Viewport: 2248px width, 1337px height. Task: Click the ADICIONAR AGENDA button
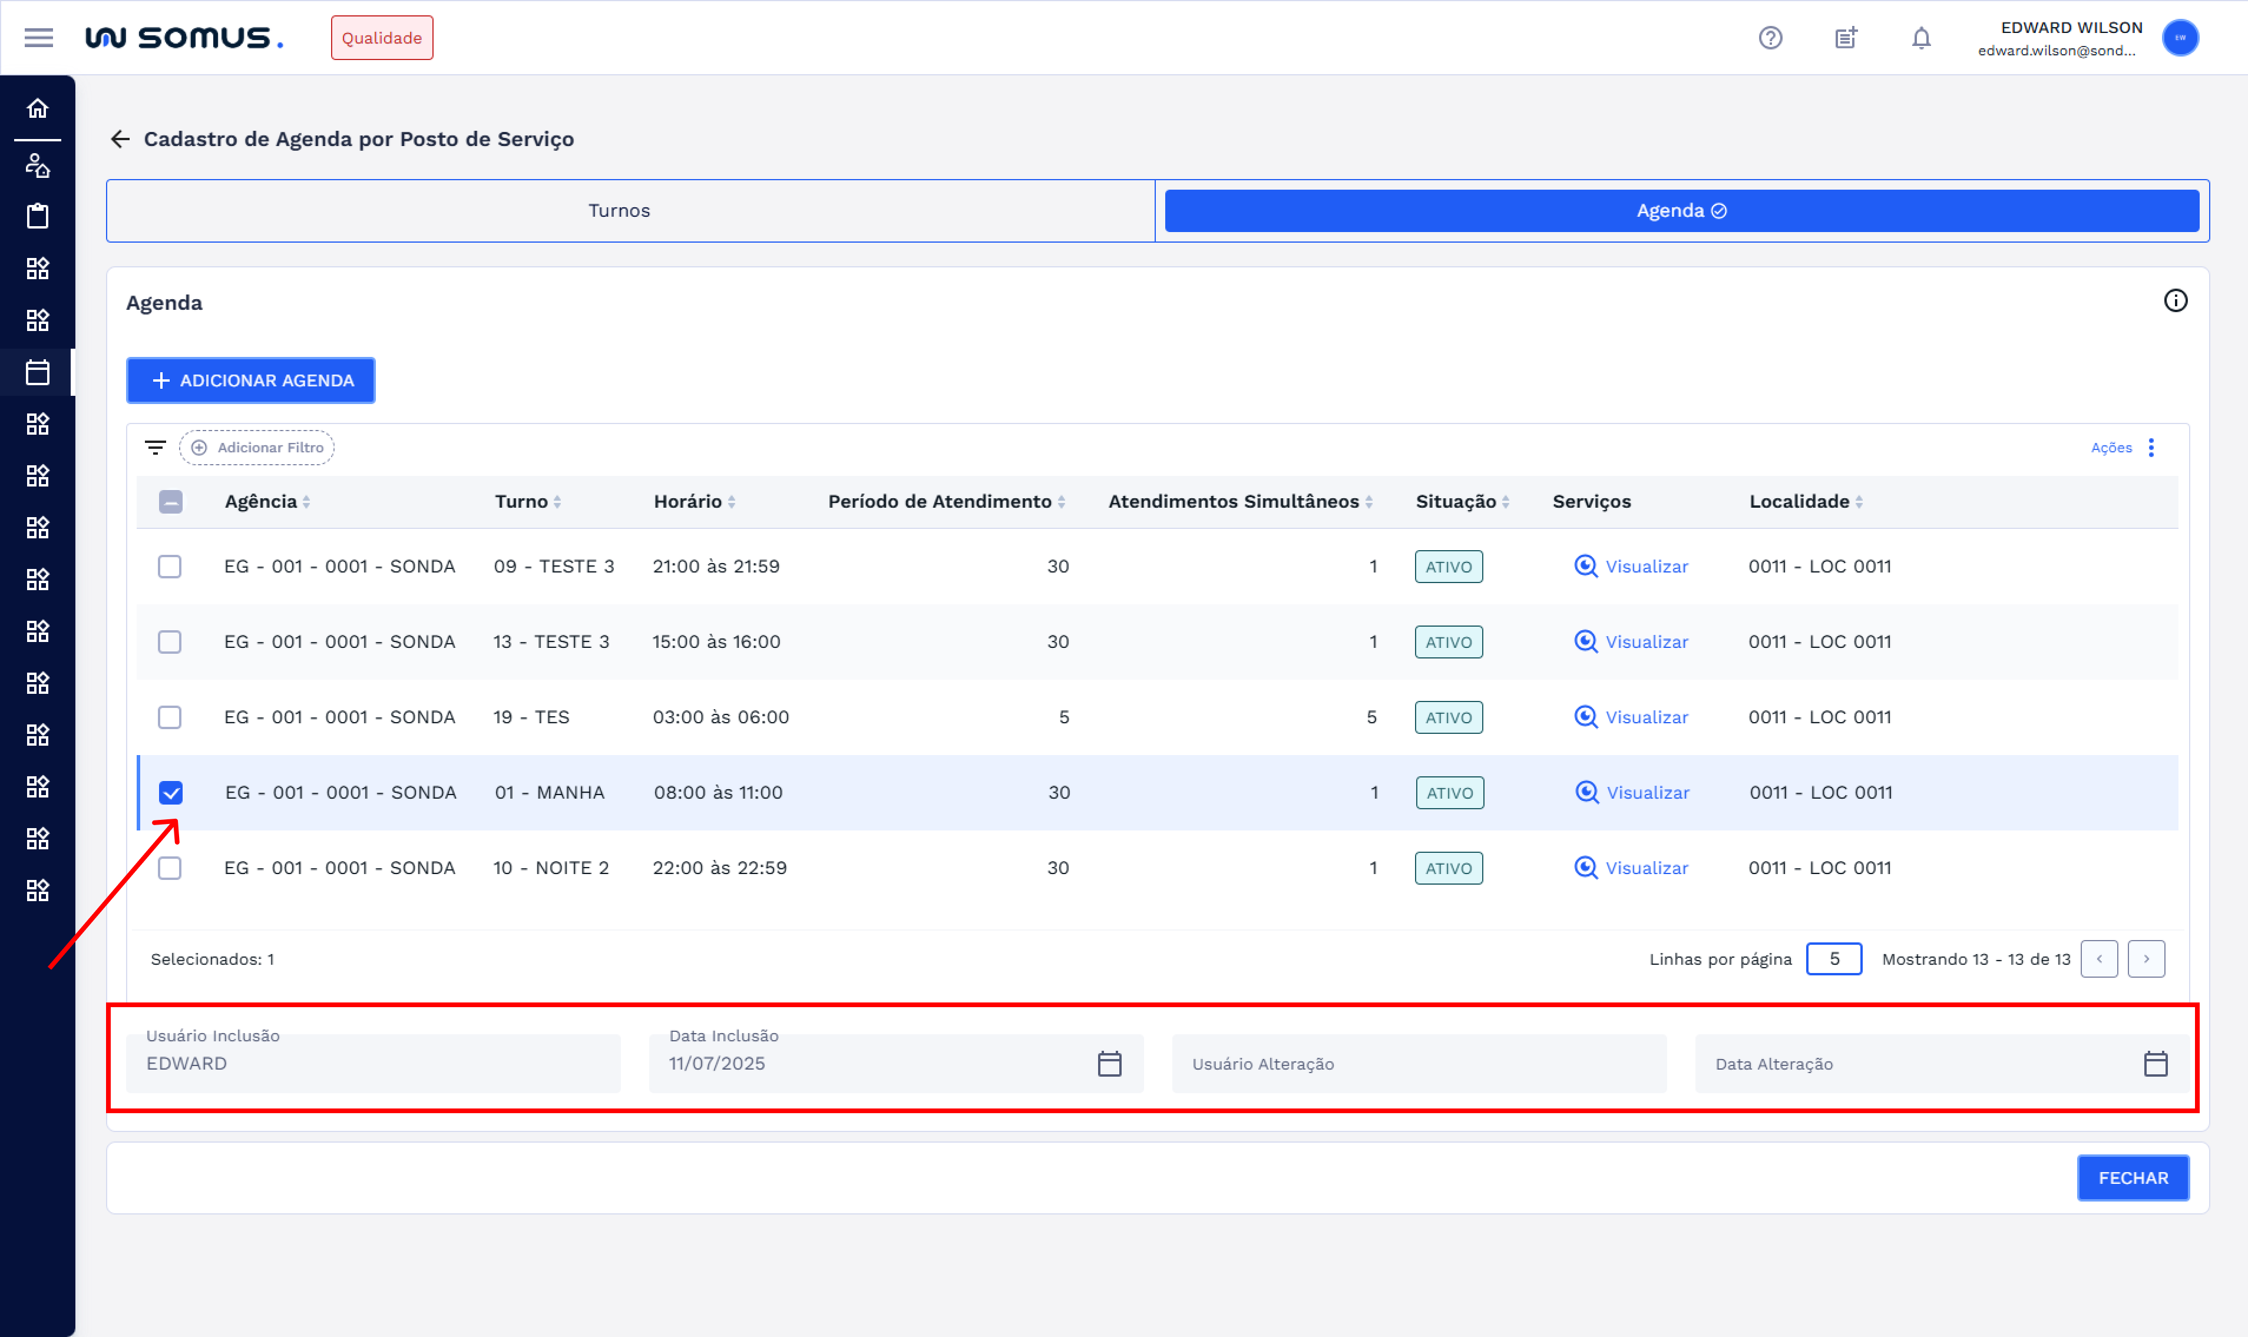(x=252, y=381)
